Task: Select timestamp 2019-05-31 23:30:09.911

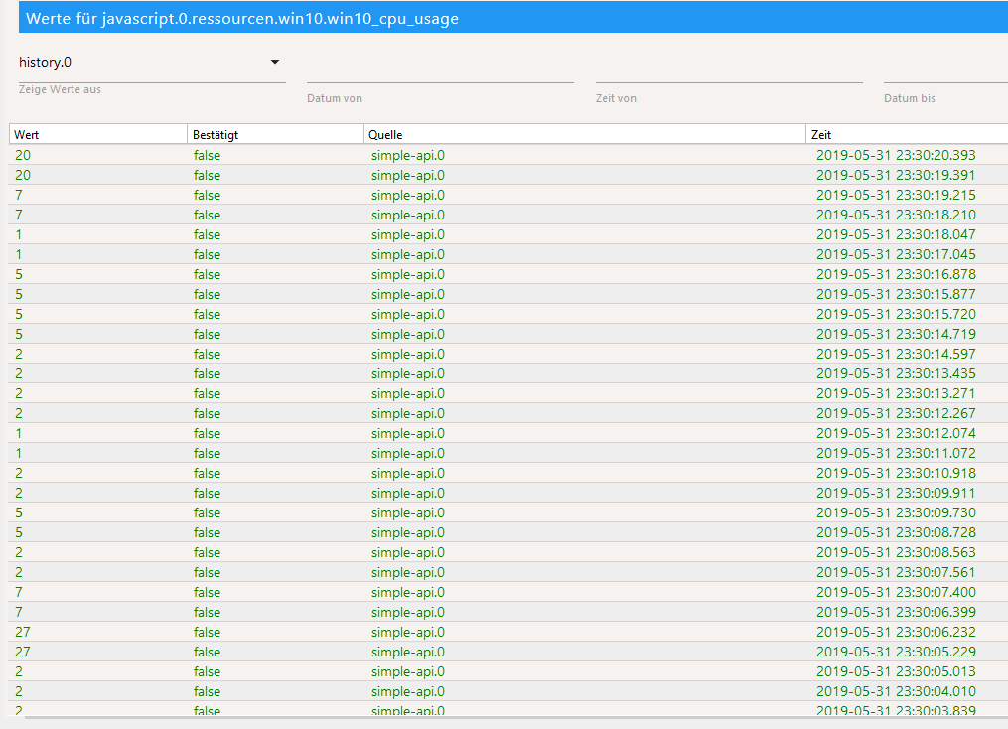Action: pos(896,493)
